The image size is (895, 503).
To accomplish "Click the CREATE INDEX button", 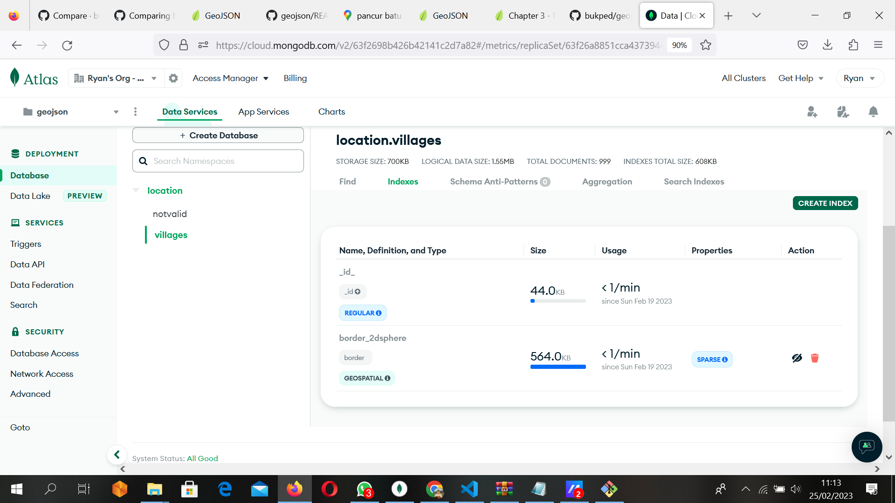I will (x=825, y=203).
